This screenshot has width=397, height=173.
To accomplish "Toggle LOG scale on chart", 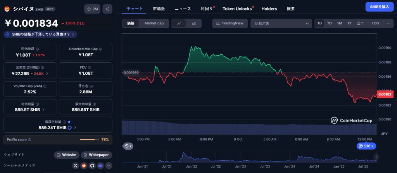I will (x=375, y=23).
